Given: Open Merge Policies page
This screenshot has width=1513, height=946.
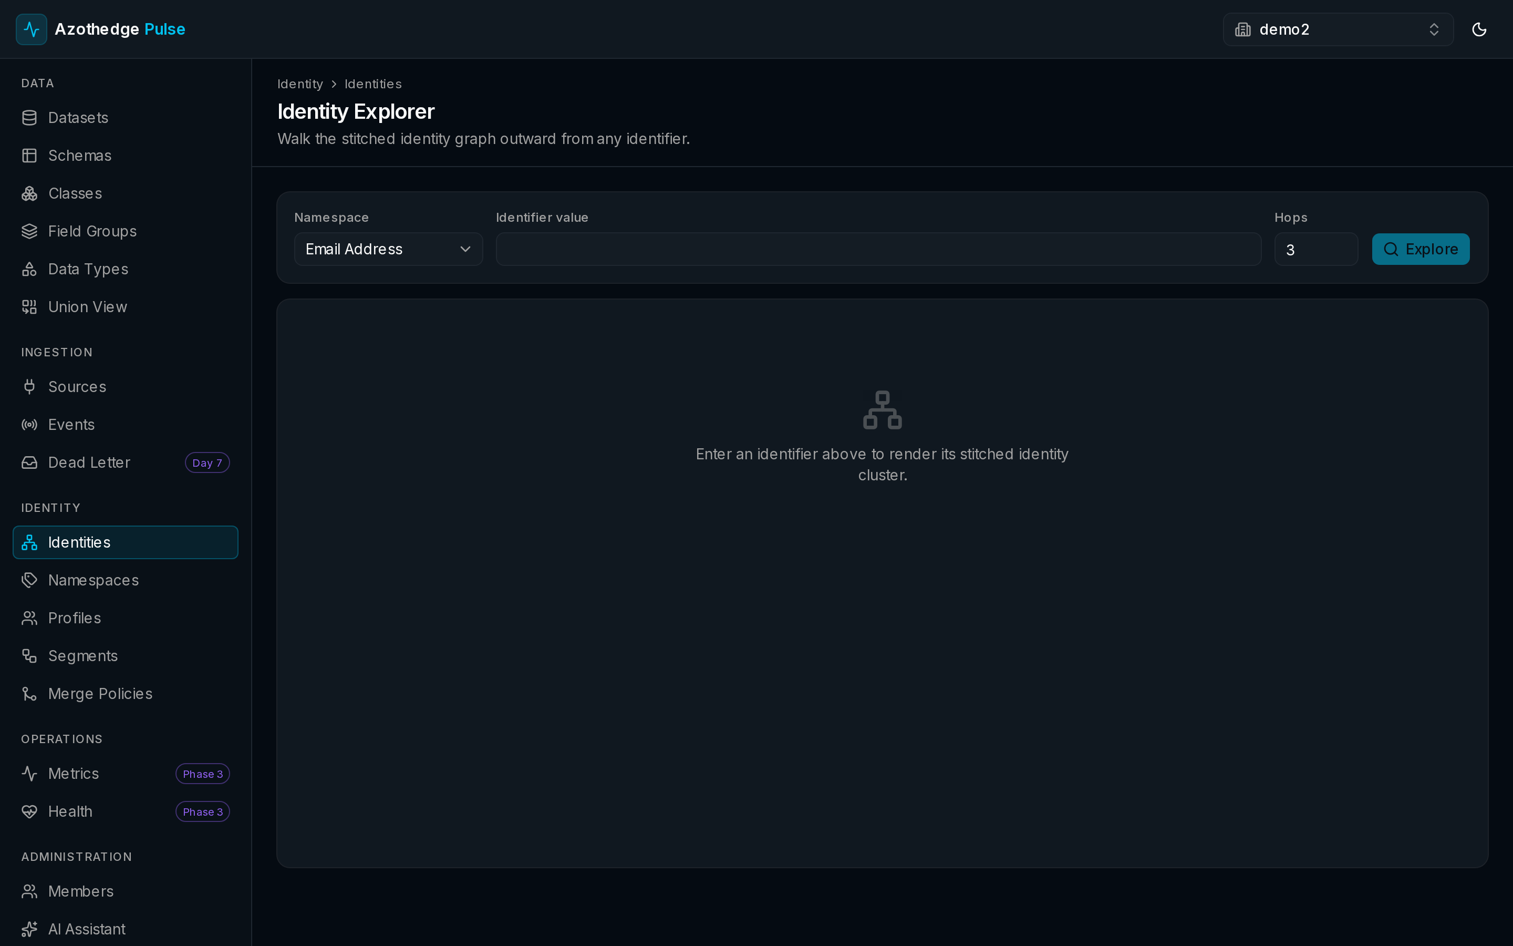Looking at the screenshot, I should [125, 694].
